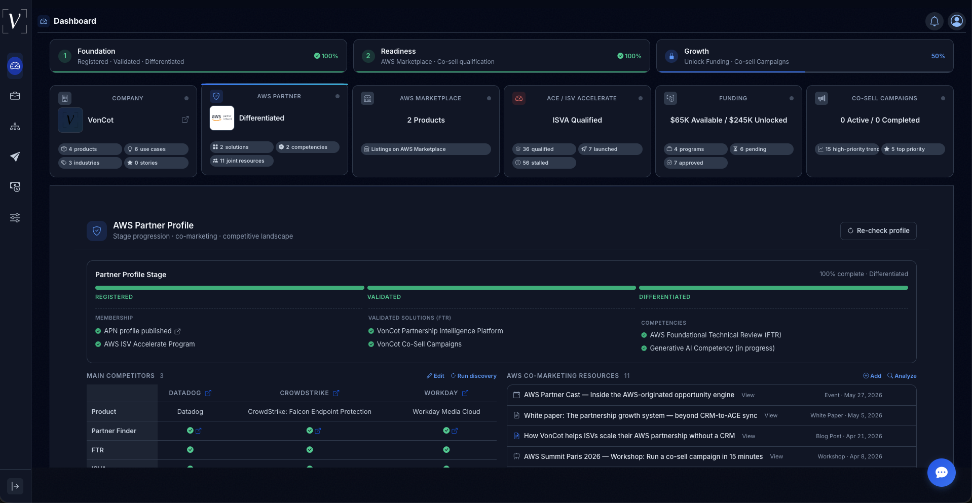The image size is (972, 503).
Task: Open VonCot company external link icon
Action: pos(185,120)
